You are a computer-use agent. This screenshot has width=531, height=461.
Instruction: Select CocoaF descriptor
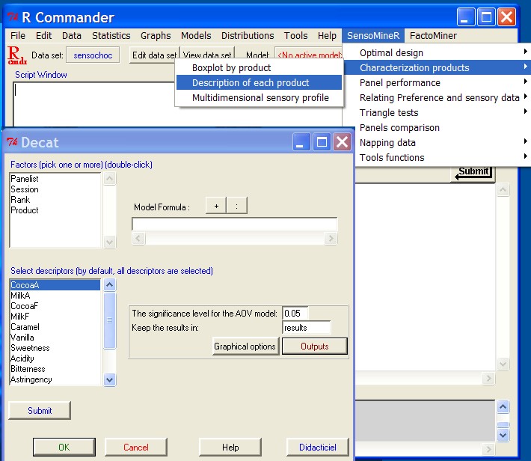[55, 306]
